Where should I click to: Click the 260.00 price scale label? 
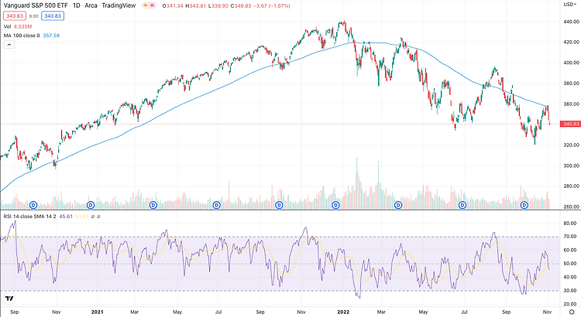tap(571, 206)
